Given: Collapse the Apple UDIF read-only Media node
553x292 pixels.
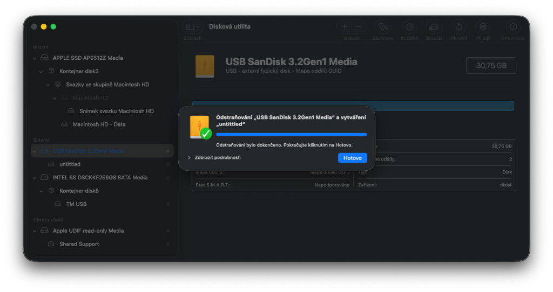Looking at the screenshot, I should click(35, 231).
